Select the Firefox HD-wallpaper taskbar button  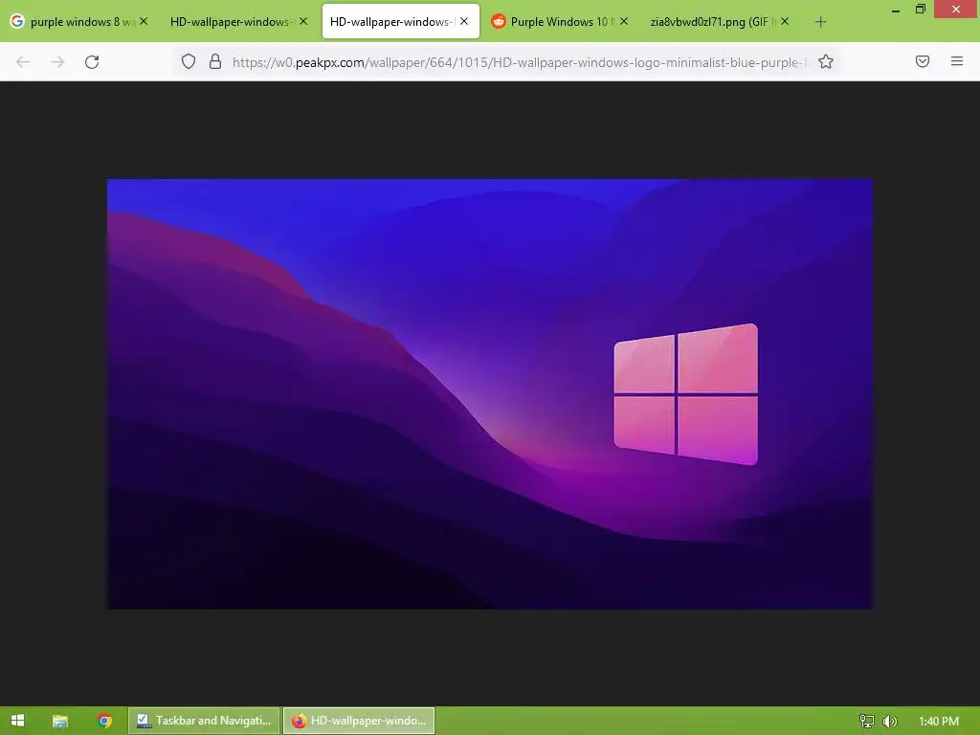[359, 721]
